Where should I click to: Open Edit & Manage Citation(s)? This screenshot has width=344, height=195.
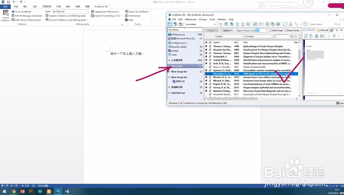(x=27, y=16)
